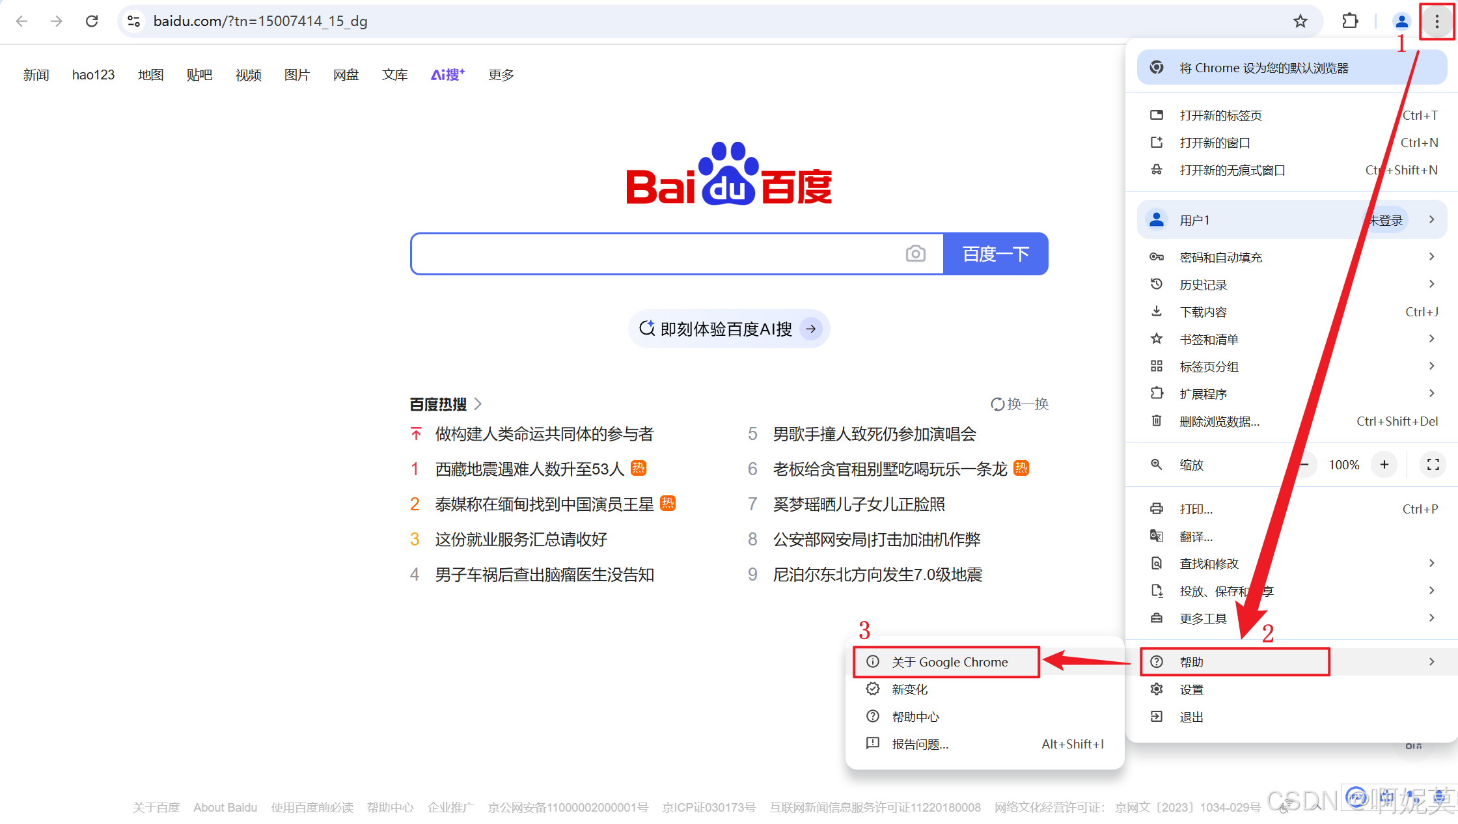Open the 更多 navigation link
Screen dimensions: 1458x824
[501, 75]
